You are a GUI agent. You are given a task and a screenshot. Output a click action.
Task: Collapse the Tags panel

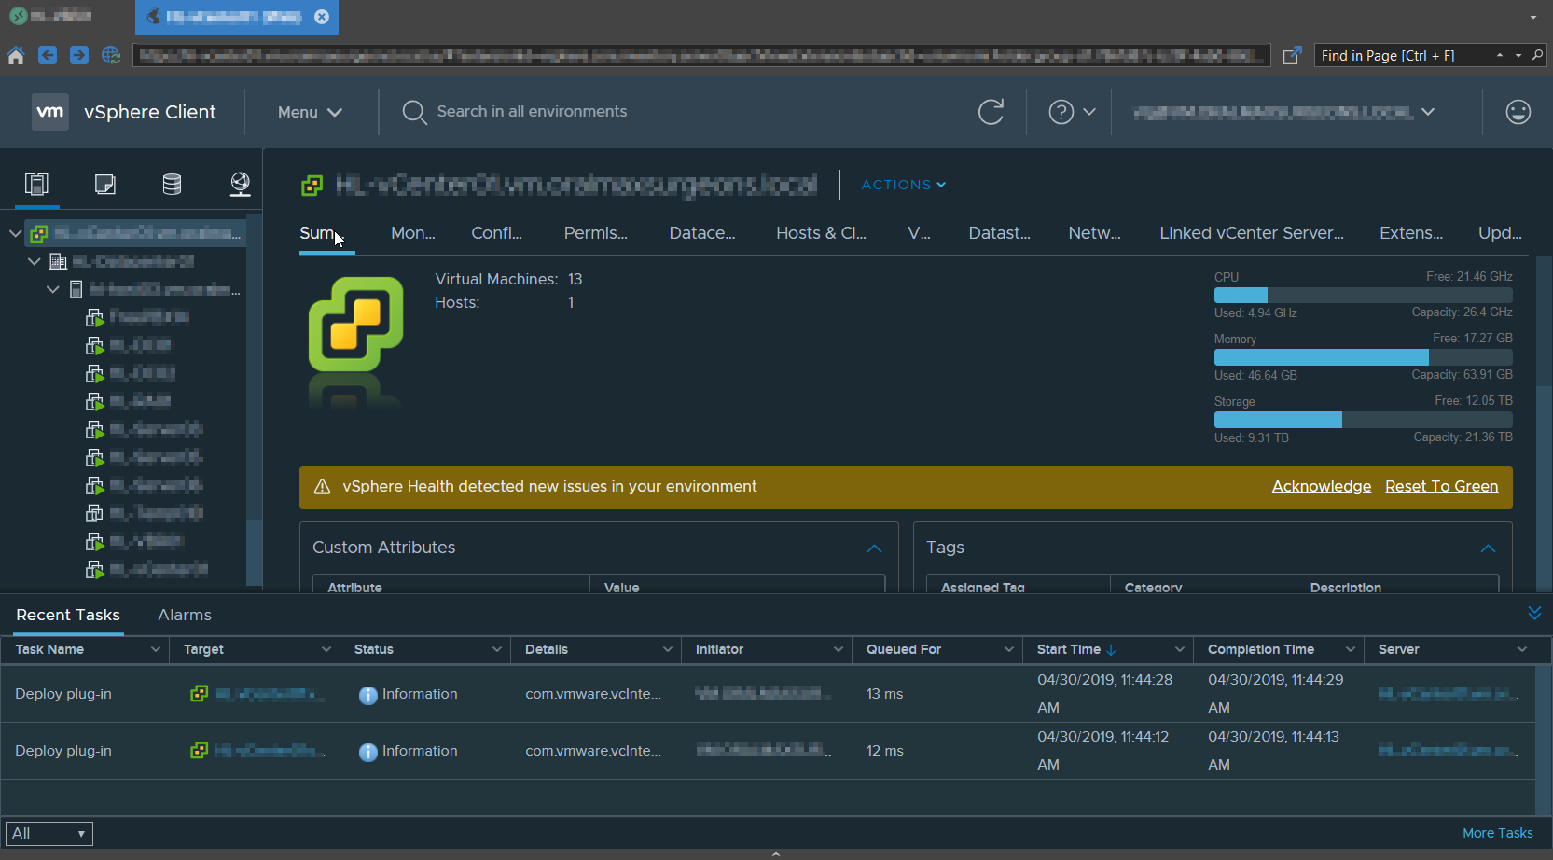point(1488,548)
